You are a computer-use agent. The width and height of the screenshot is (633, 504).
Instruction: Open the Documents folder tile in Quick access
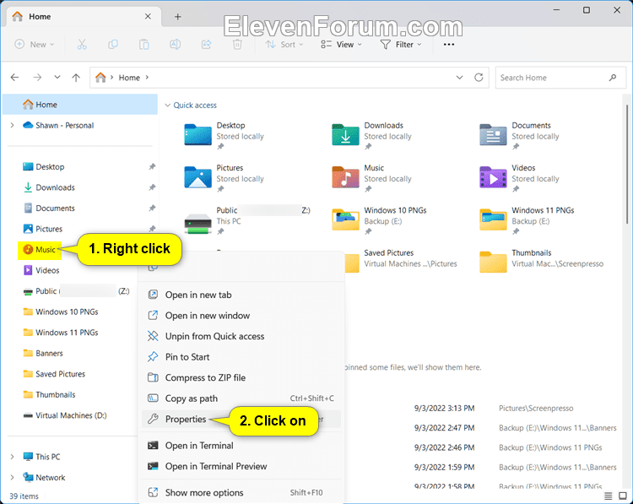tap(520, 136)
